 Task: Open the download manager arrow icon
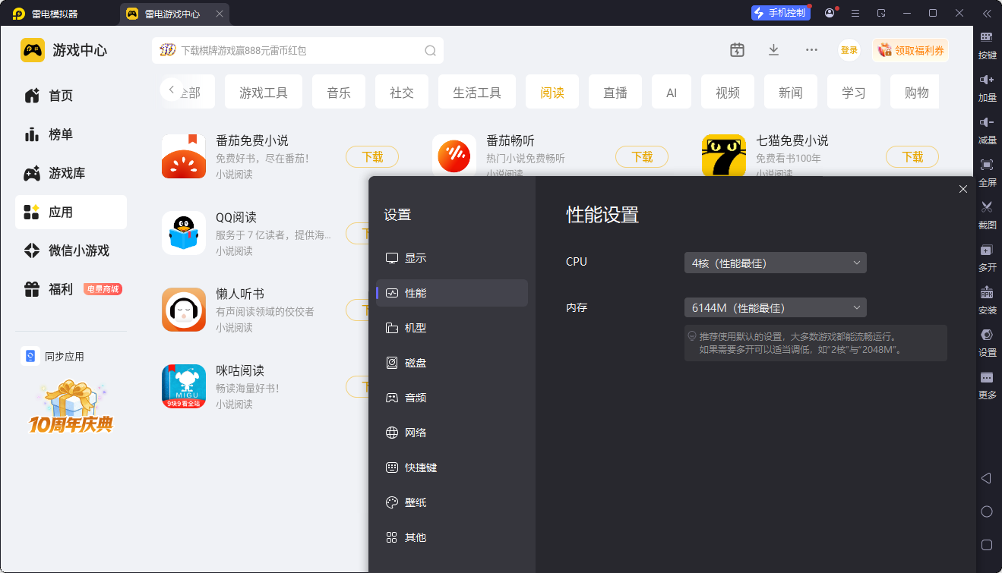(773, 50)
